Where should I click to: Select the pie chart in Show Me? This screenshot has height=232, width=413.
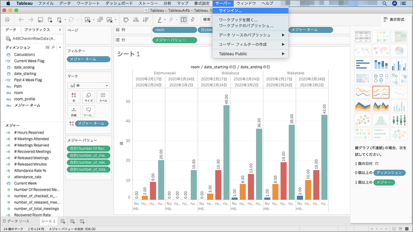[x=399, y=50]
